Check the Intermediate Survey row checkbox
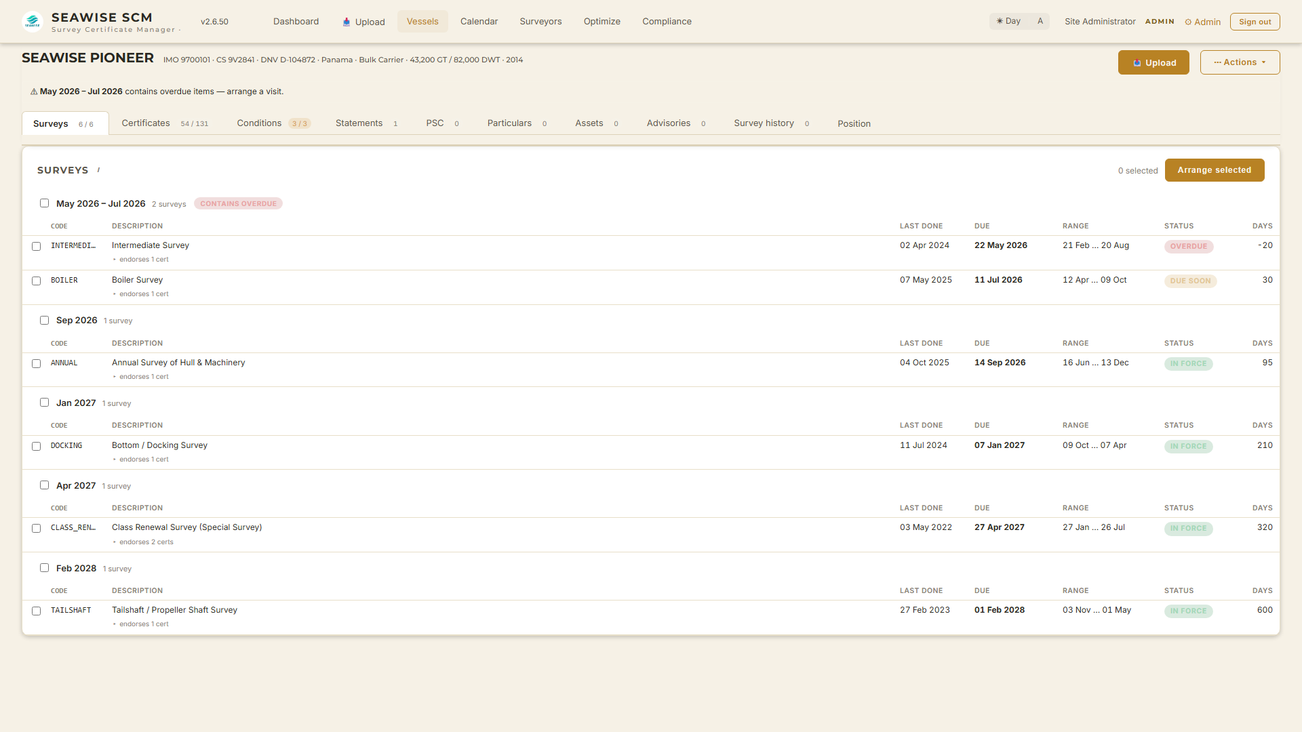This screenshot has height=732, width=1302. pyautogui.click(x=37, y=247)
